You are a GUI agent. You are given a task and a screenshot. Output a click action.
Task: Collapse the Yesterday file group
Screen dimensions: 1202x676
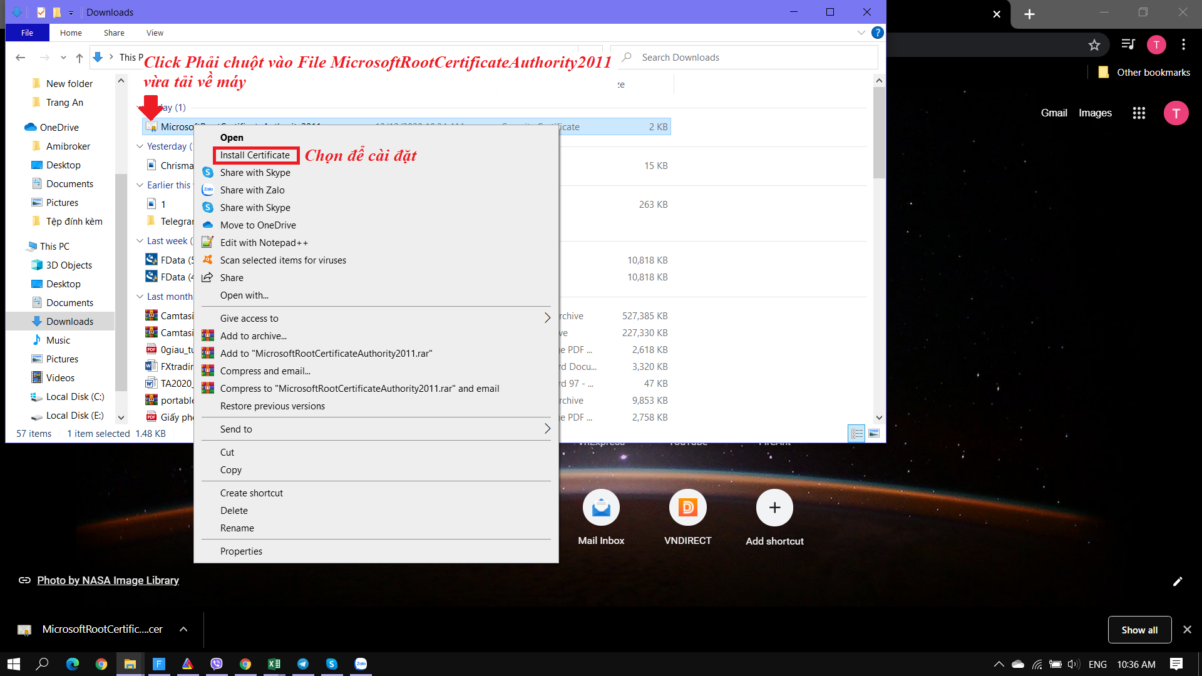coord(140,146)
